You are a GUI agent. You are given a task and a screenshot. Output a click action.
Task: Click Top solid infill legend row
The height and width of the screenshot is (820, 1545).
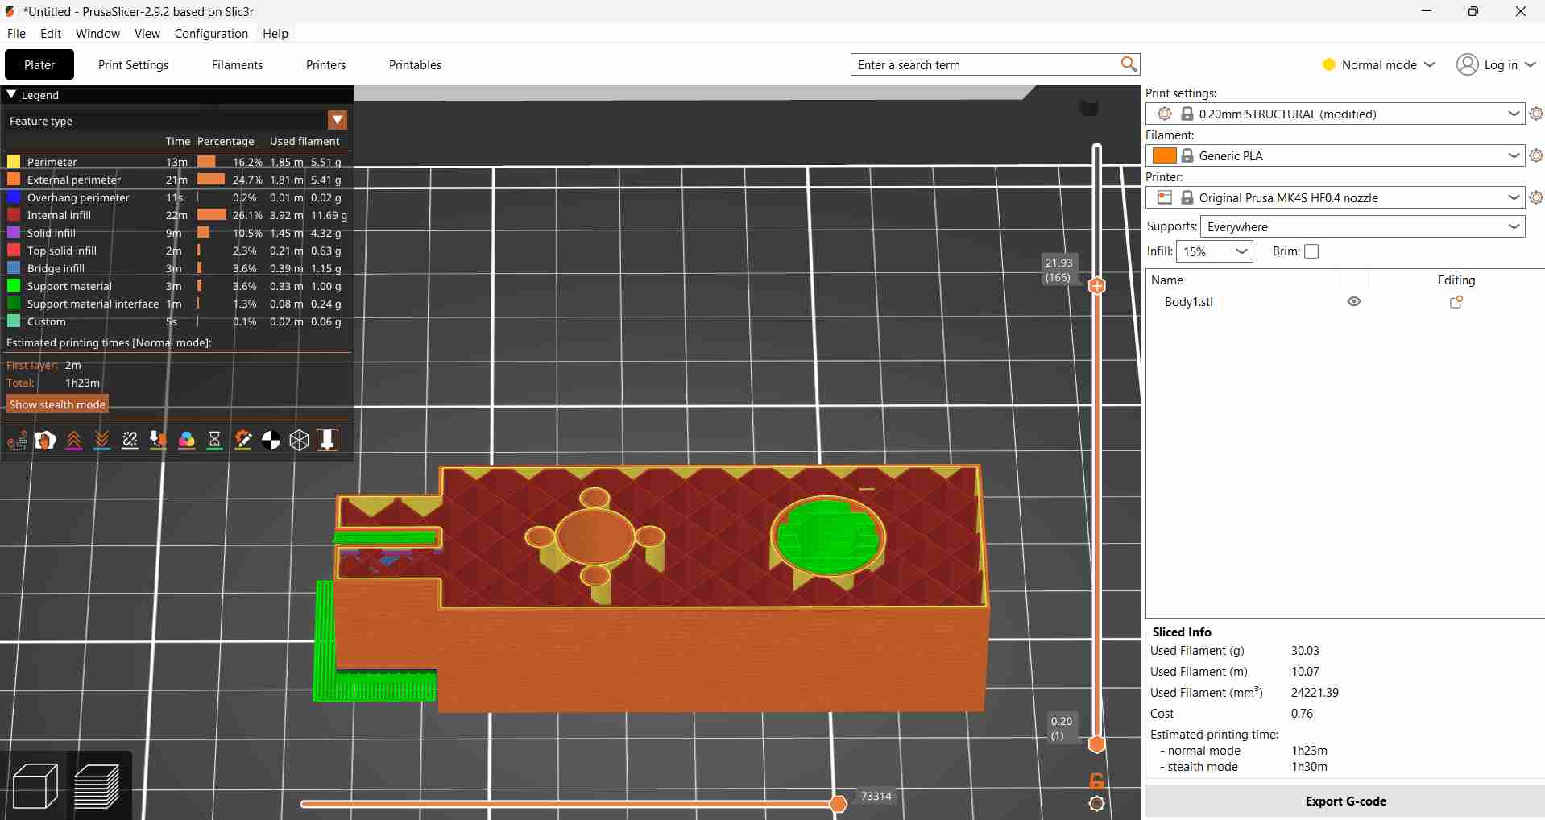177,251
